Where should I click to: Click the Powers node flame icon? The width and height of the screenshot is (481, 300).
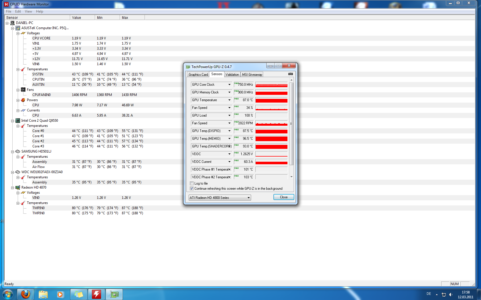pyautogui.click(x=23, y=100)
